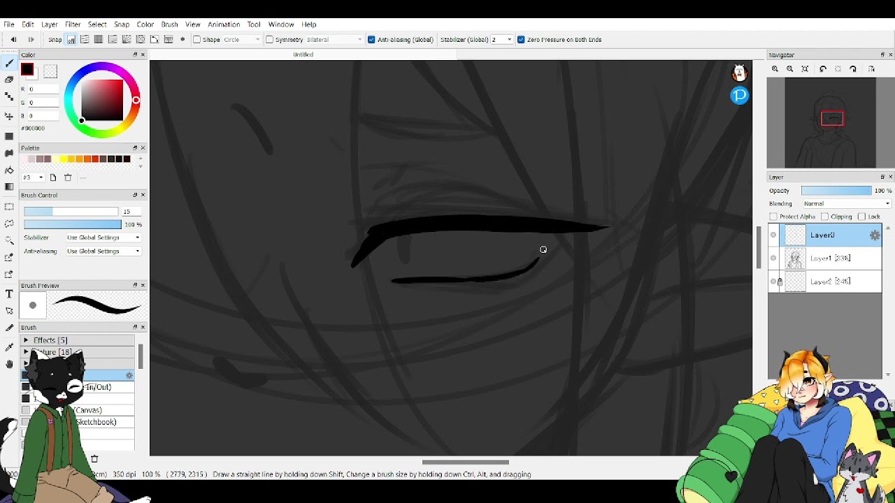Screen dimensions: 895x503
Task: Select the Layer1 [33%] layer
Action: pyautogui.click(x=825, y=258)
